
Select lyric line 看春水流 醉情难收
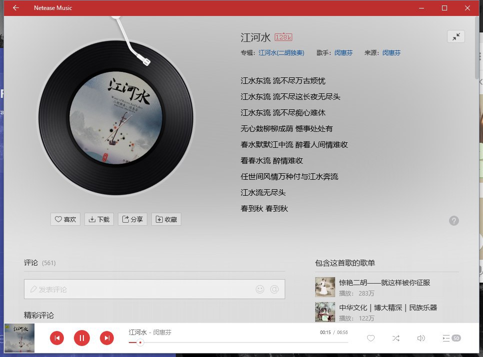(x=272, y=160)
